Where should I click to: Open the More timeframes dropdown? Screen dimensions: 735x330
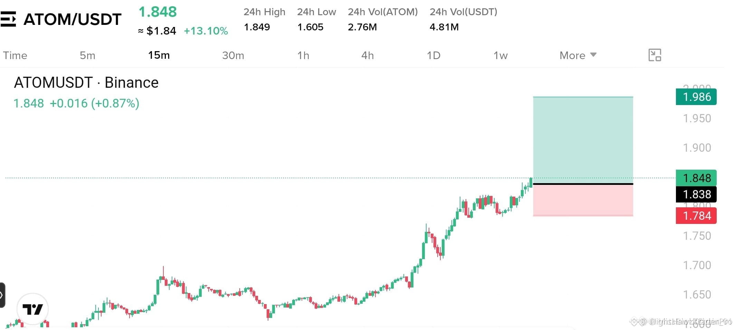pyautogui.click(x=578, y=55)
